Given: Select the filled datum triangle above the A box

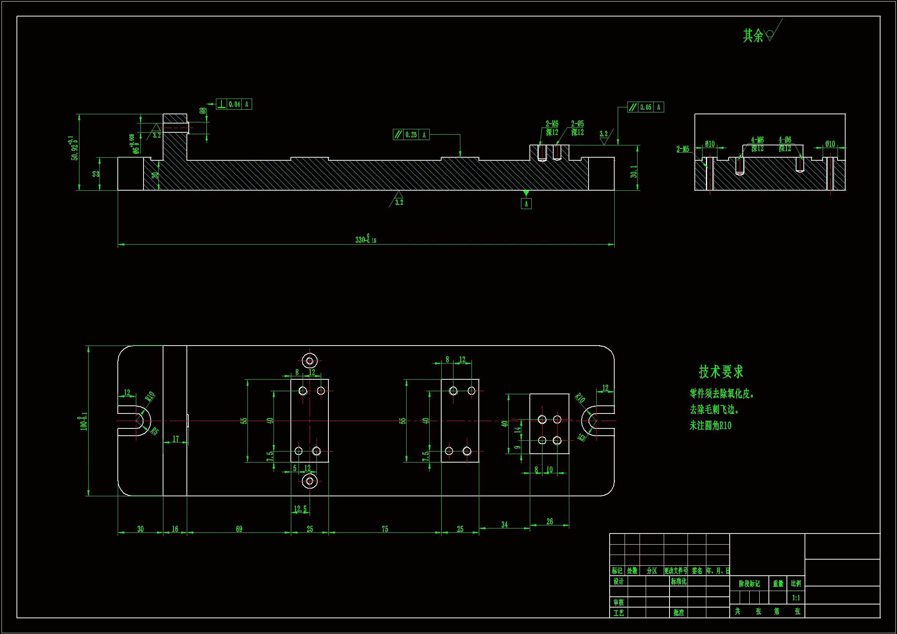Looking at the screenshot, I should click(526, 193).
